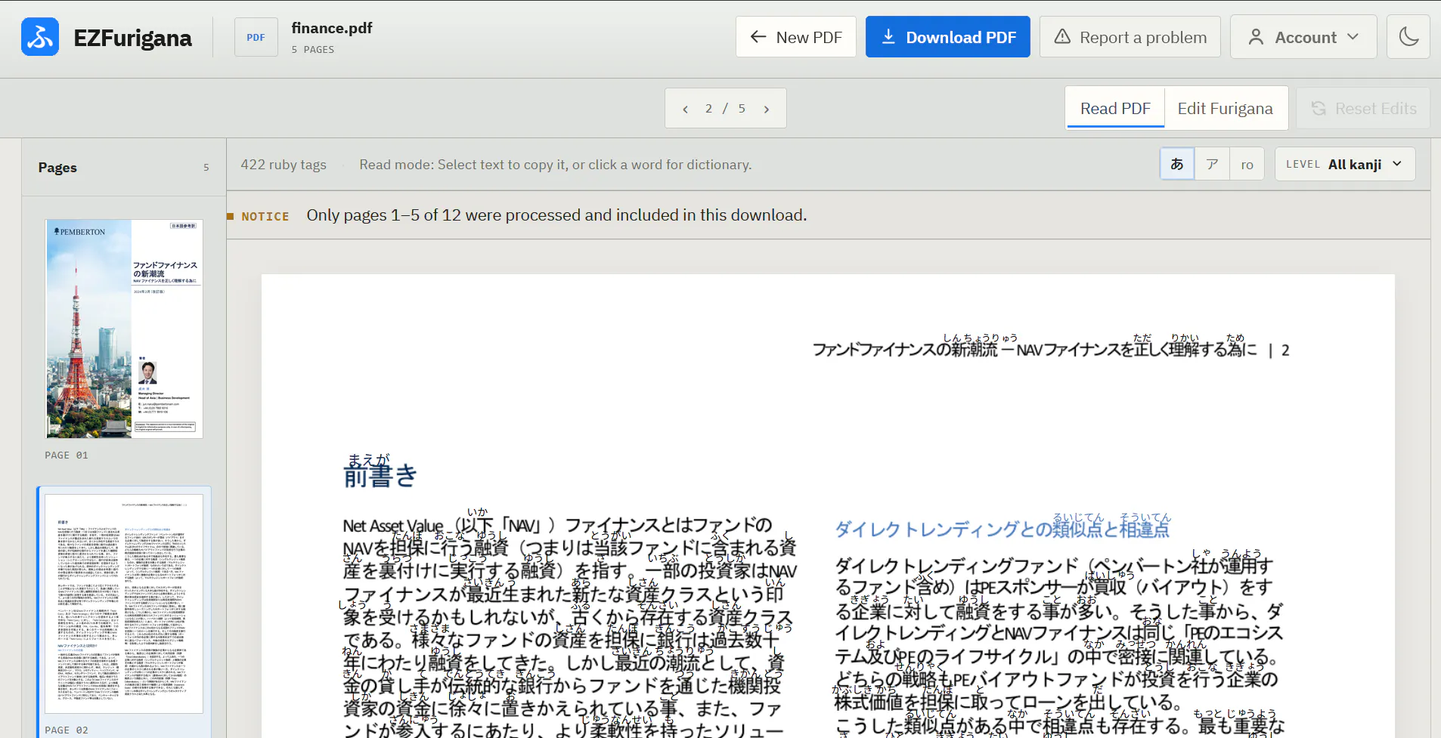This screenshot has height=738, width=1441.
Task: Go back with New PDF button
Action: (796, 37)
